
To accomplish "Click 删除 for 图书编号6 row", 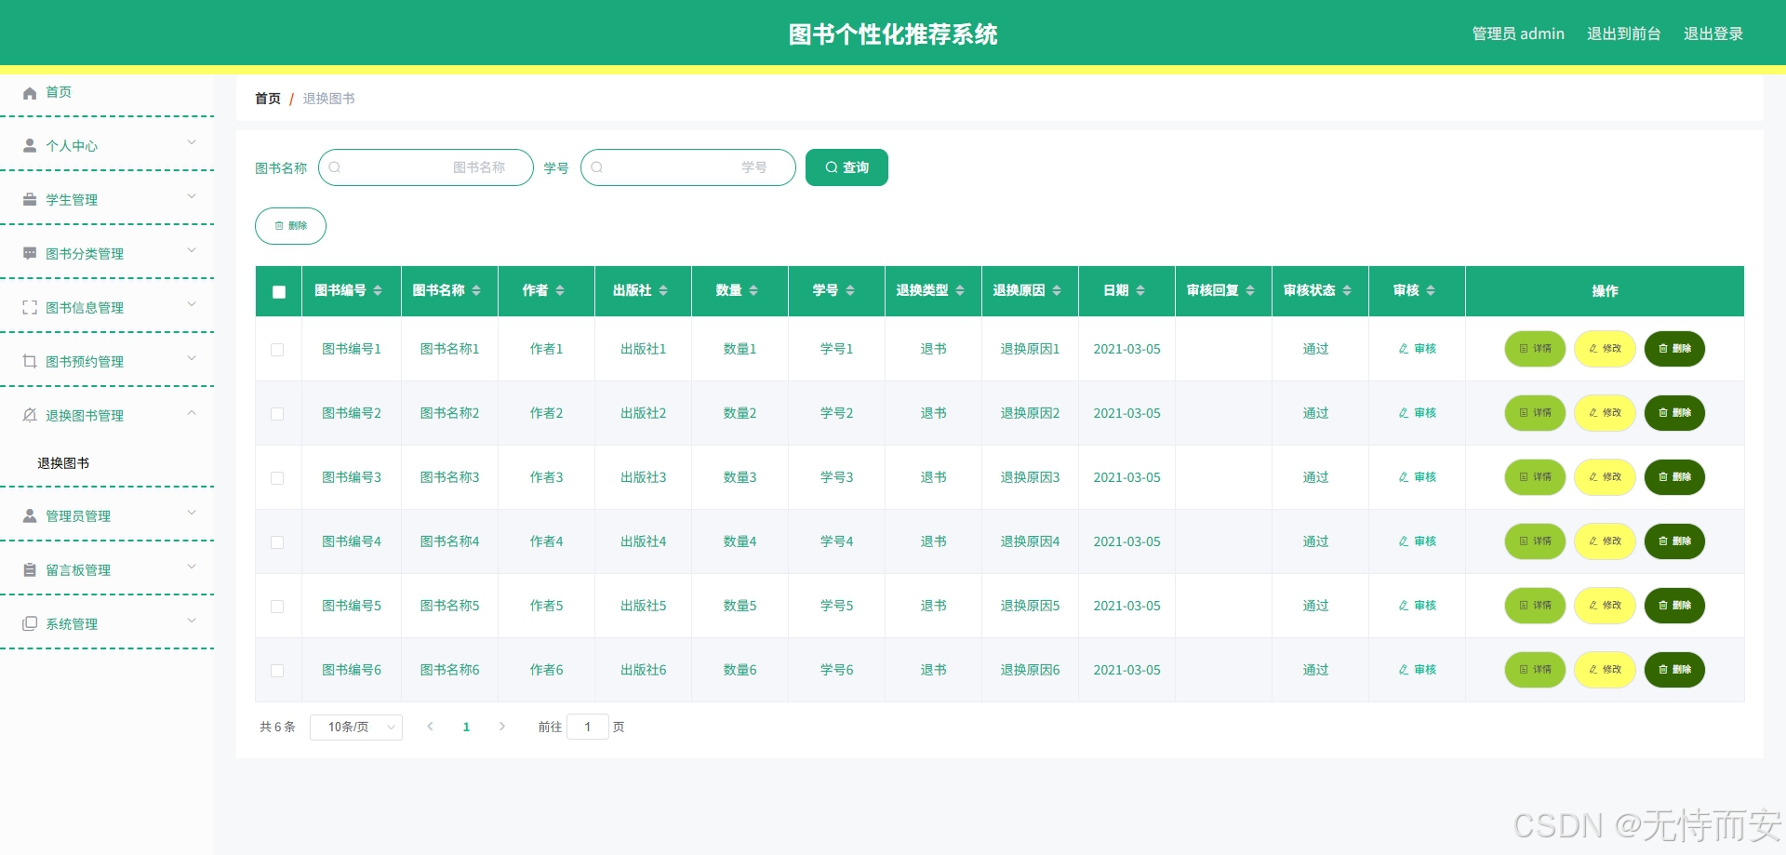I will point(1674,670).
